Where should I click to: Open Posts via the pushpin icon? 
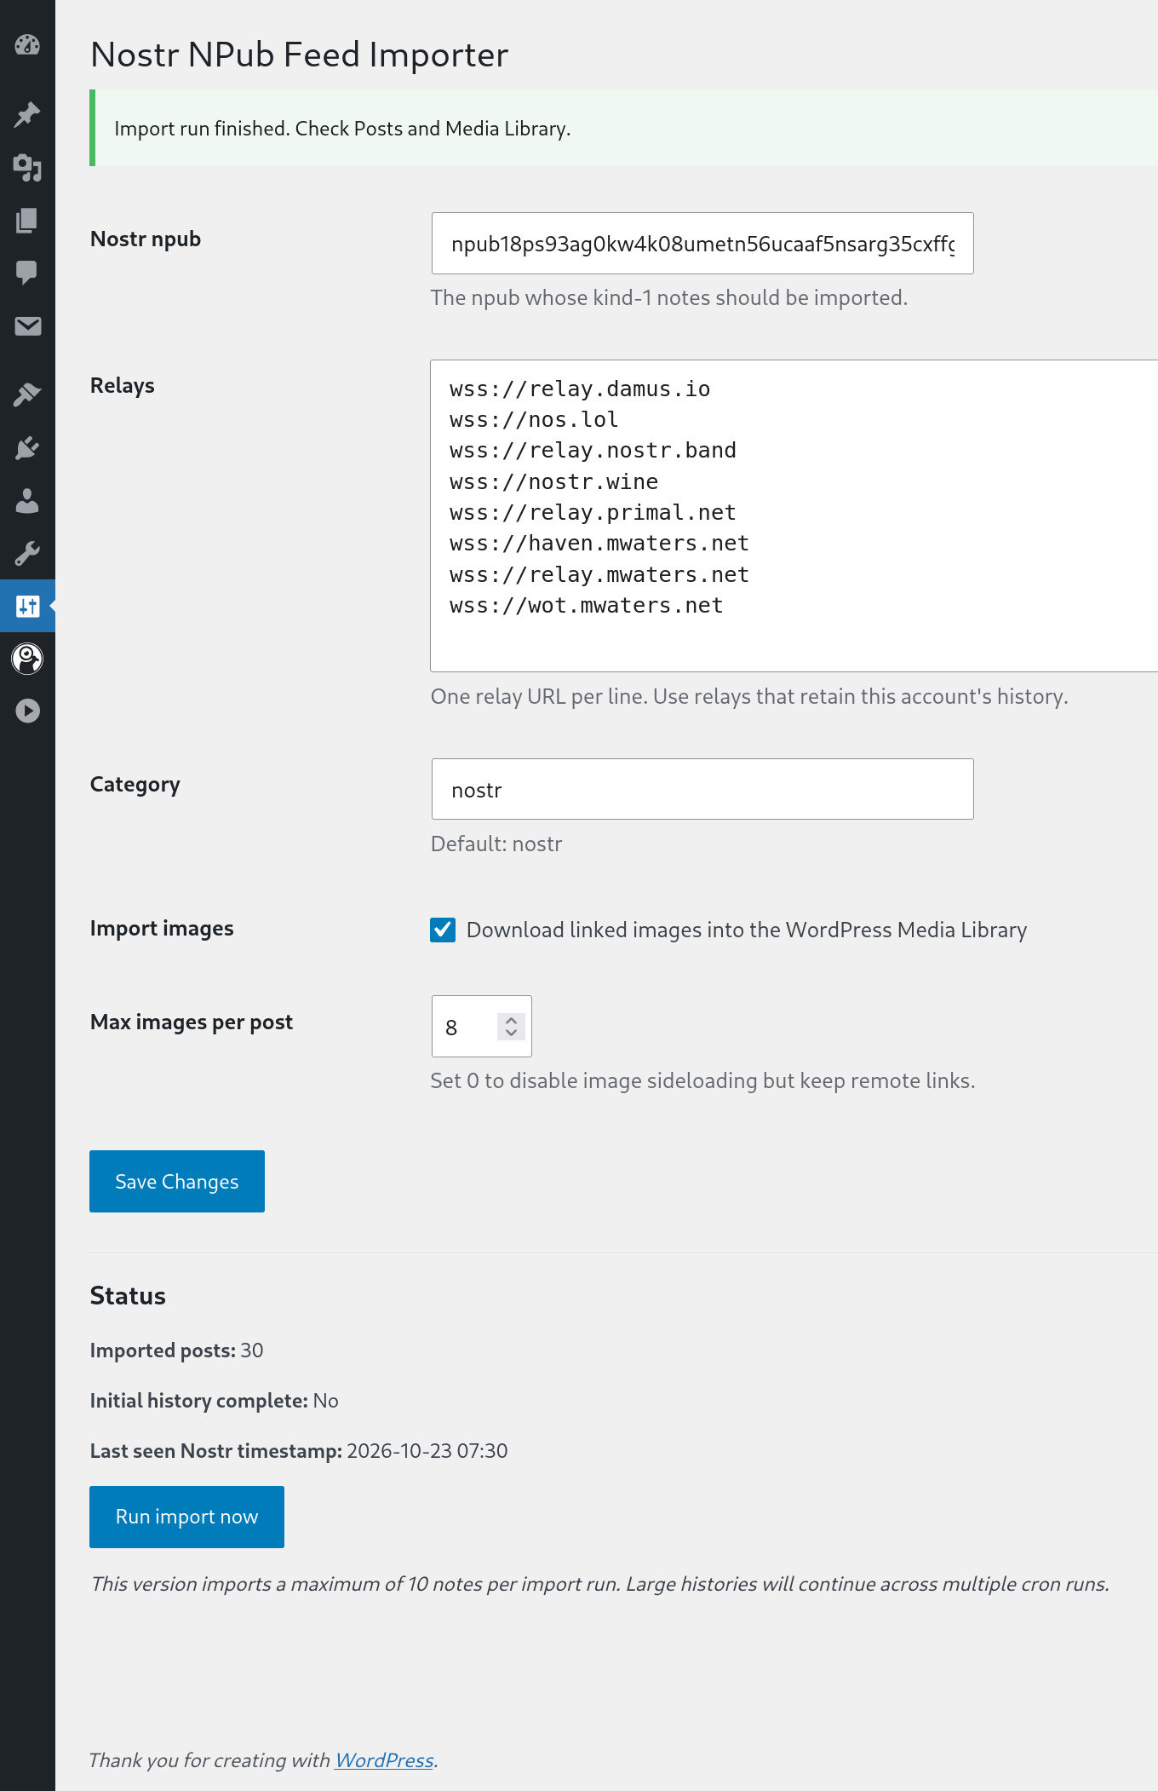(27, 114)
